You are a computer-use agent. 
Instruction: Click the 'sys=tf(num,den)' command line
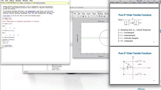tap(9, 37)
